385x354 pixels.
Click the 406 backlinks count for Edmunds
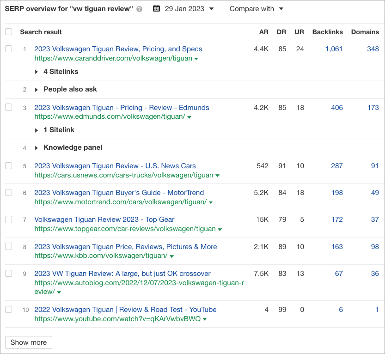tap(337, 108)
